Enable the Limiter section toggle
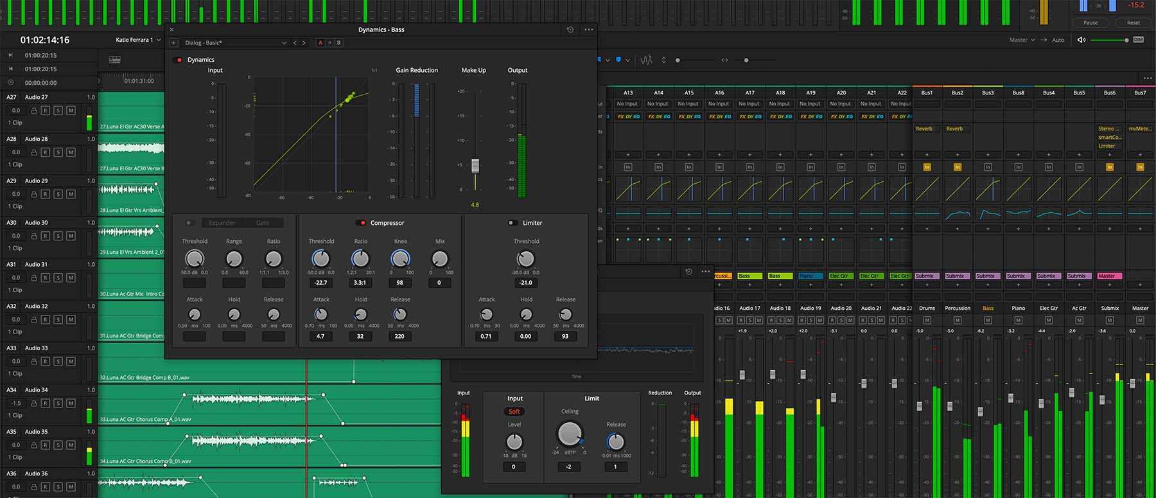Image resolution: width=1156 pixels, height=498 pixels. 512,223
